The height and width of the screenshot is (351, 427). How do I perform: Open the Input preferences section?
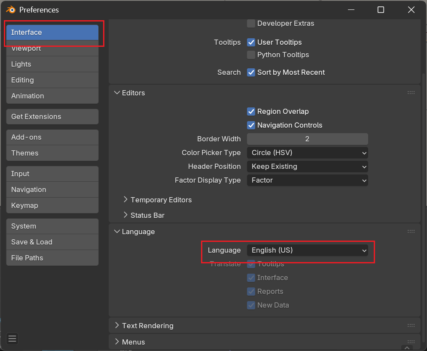[52, 174]
